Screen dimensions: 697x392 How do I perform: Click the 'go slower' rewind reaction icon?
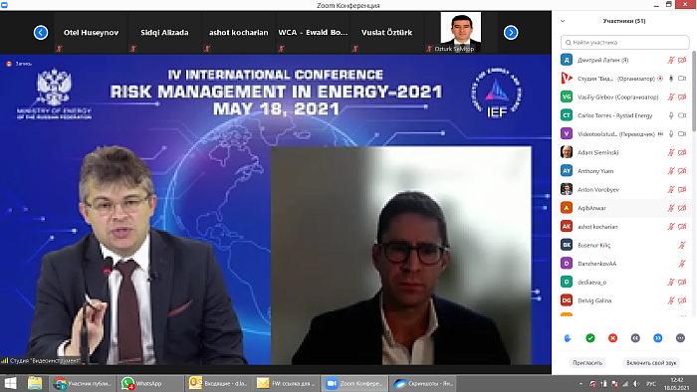635,338
